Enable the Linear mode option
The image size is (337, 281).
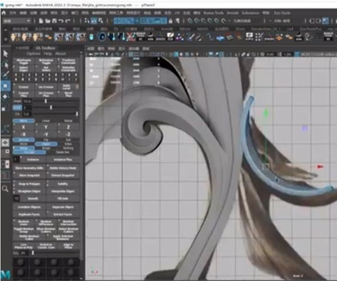click(46, 120)
